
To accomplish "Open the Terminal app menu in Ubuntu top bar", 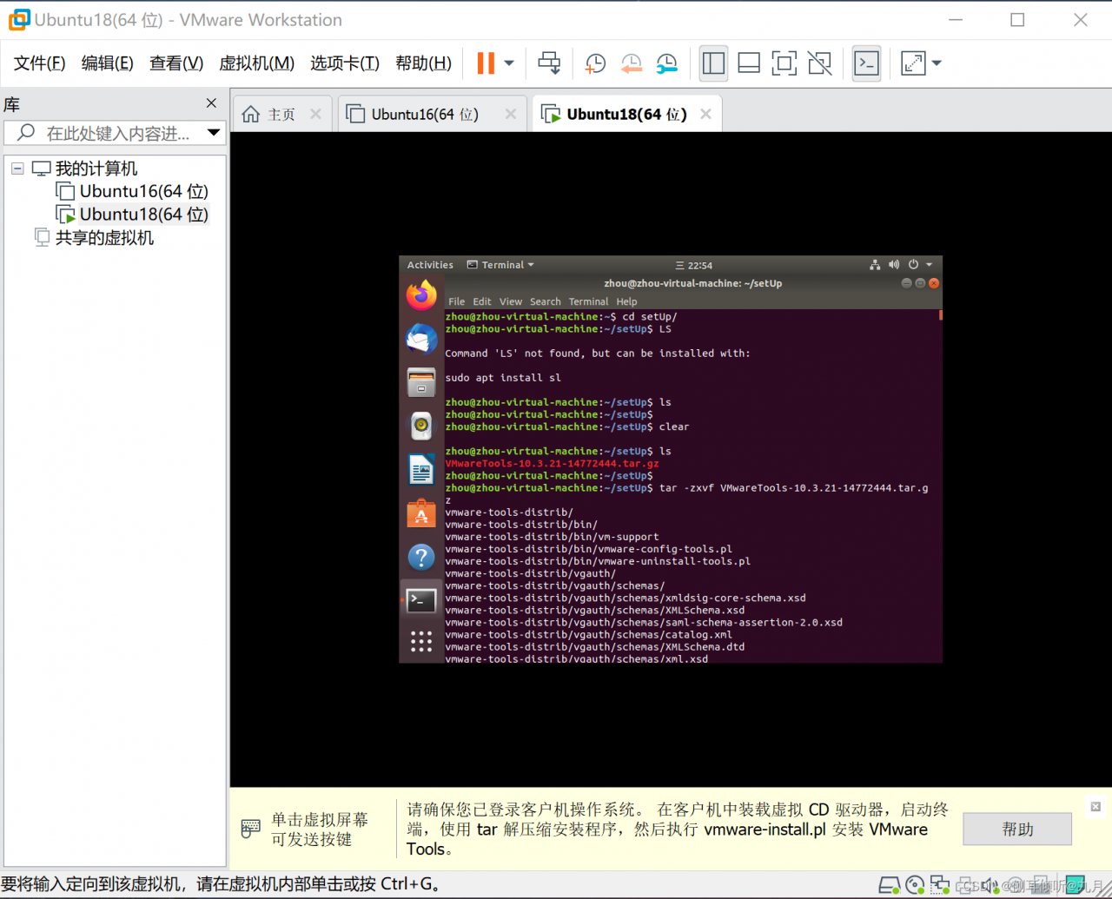I will coord(501,265).
